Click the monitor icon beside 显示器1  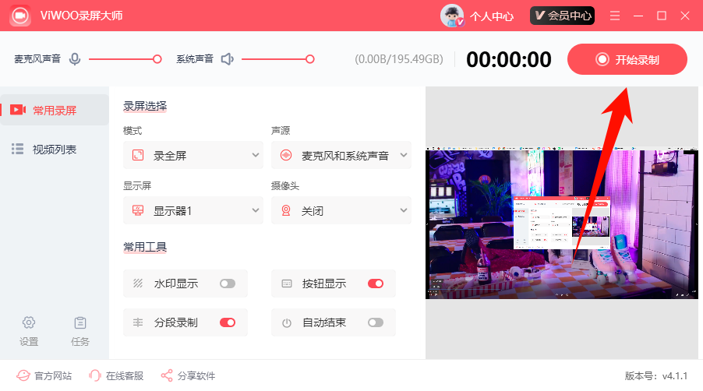click(x=138, y=210)
